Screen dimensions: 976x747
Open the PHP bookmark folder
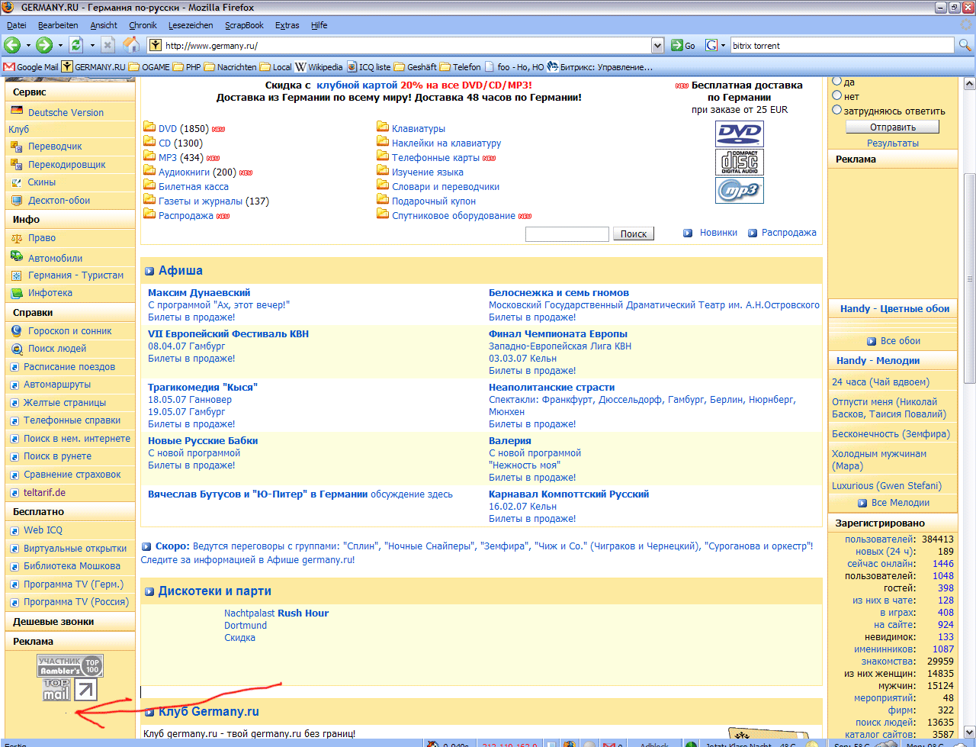(x=187, y=67)
